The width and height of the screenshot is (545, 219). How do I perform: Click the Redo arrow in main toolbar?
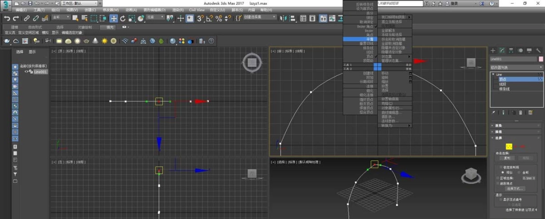click(x=16, y=18)
